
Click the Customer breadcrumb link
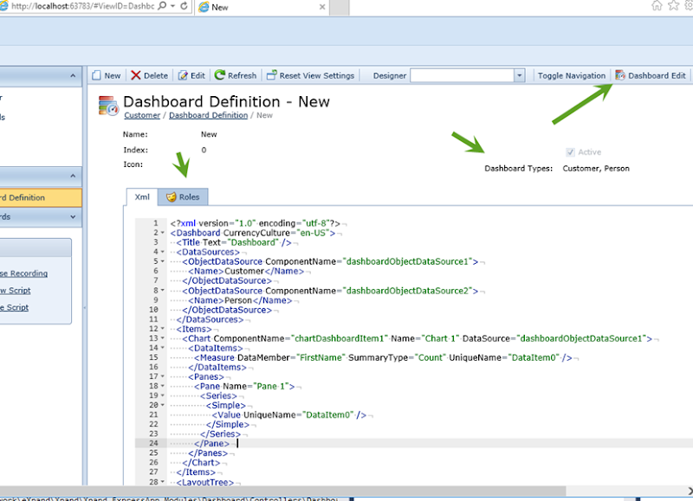[x=141, y=115]
